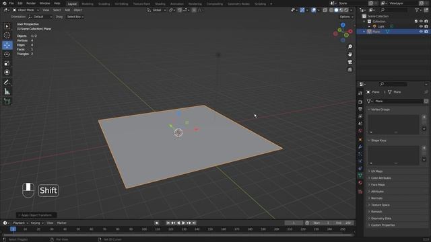This screenshot has height=242, width=431.
Task: Open the Render properties tab
Action: click(360, 102)
